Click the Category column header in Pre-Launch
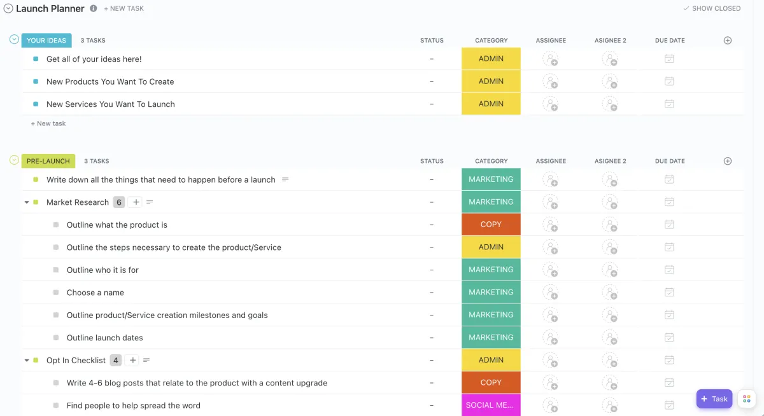Image resolution: width=764 pixels, height=416 pixels. pos(491,161)
